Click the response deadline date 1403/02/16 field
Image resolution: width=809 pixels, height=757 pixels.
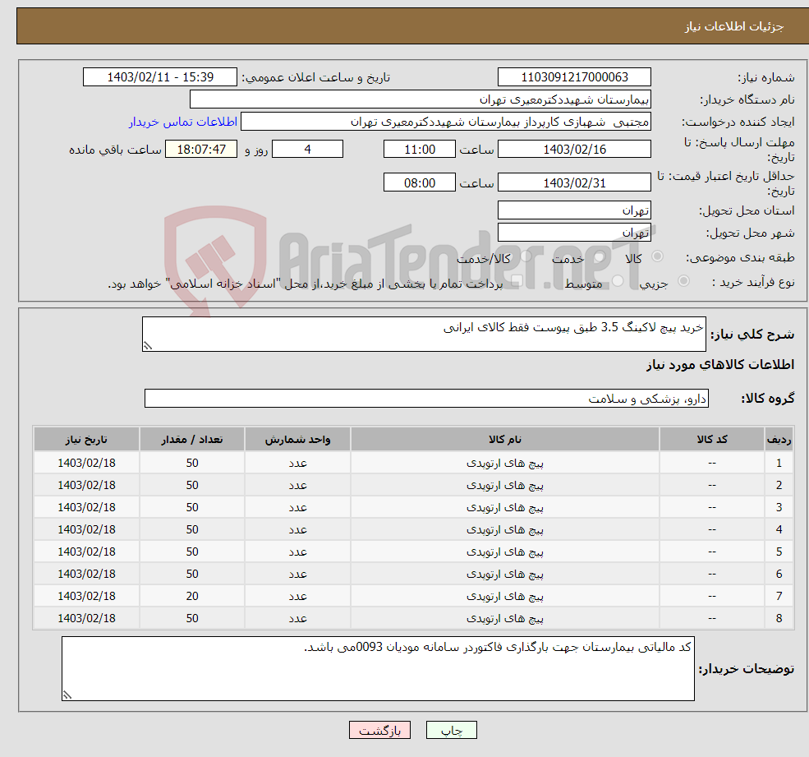pyautogui.click(x=574, y=150)
